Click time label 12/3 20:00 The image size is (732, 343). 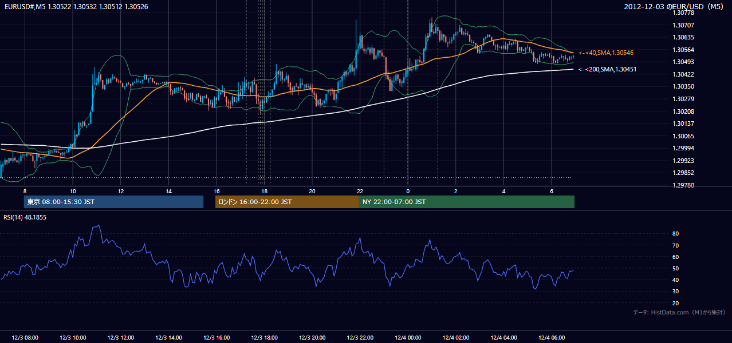312,338
